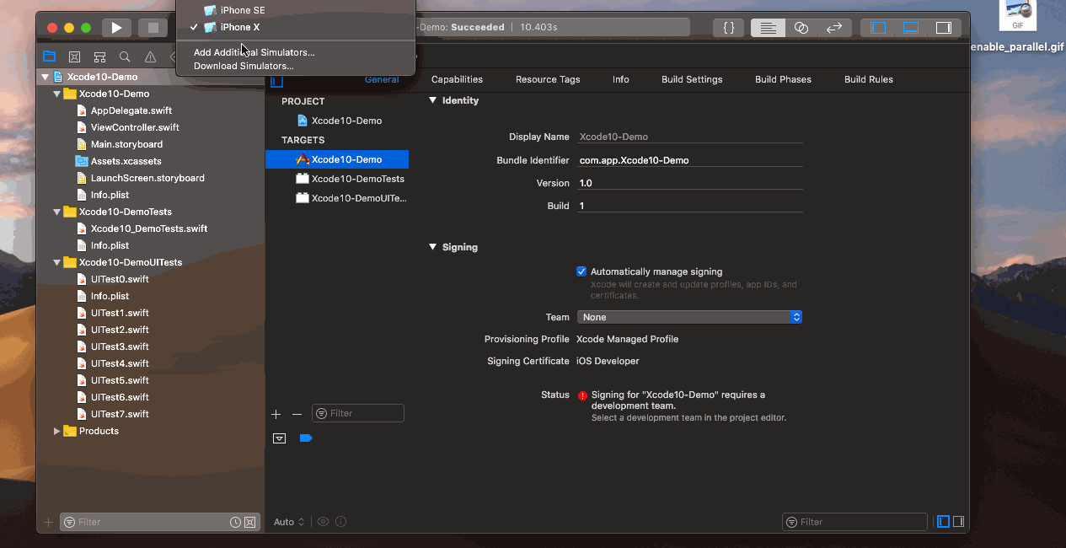Open the Project navigator folder icon
The height and width of the screenshot is (548, 1066).
(x=50, y=56)
